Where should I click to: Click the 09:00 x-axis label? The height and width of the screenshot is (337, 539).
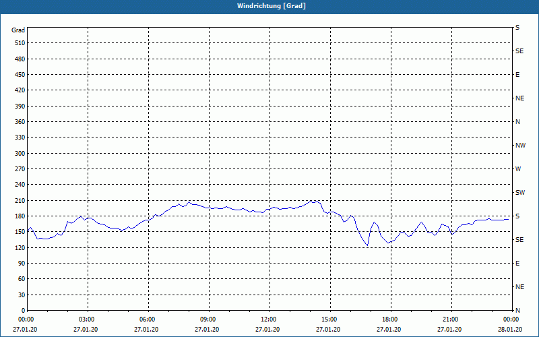(209, 319)
